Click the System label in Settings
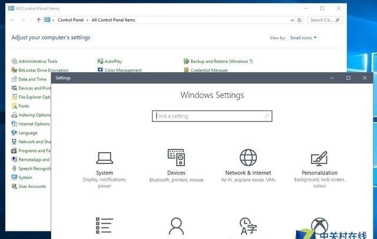Screen dimensions: 377x239 coord(104,173)
